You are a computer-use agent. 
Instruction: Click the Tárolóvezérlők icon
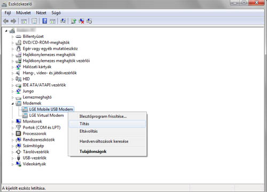point(18,152)
